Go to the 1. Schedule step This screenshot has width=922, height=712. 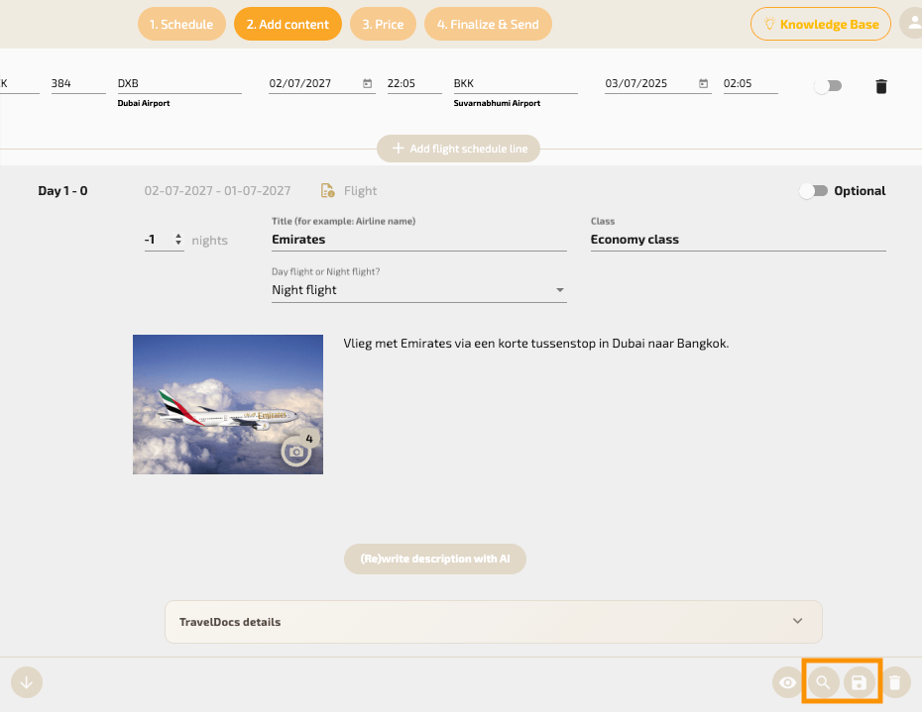coord(181,24)
